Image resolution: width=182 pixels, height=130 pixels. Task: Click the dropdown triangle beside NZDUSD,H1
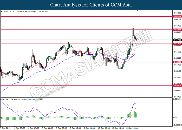pos(2,11)
